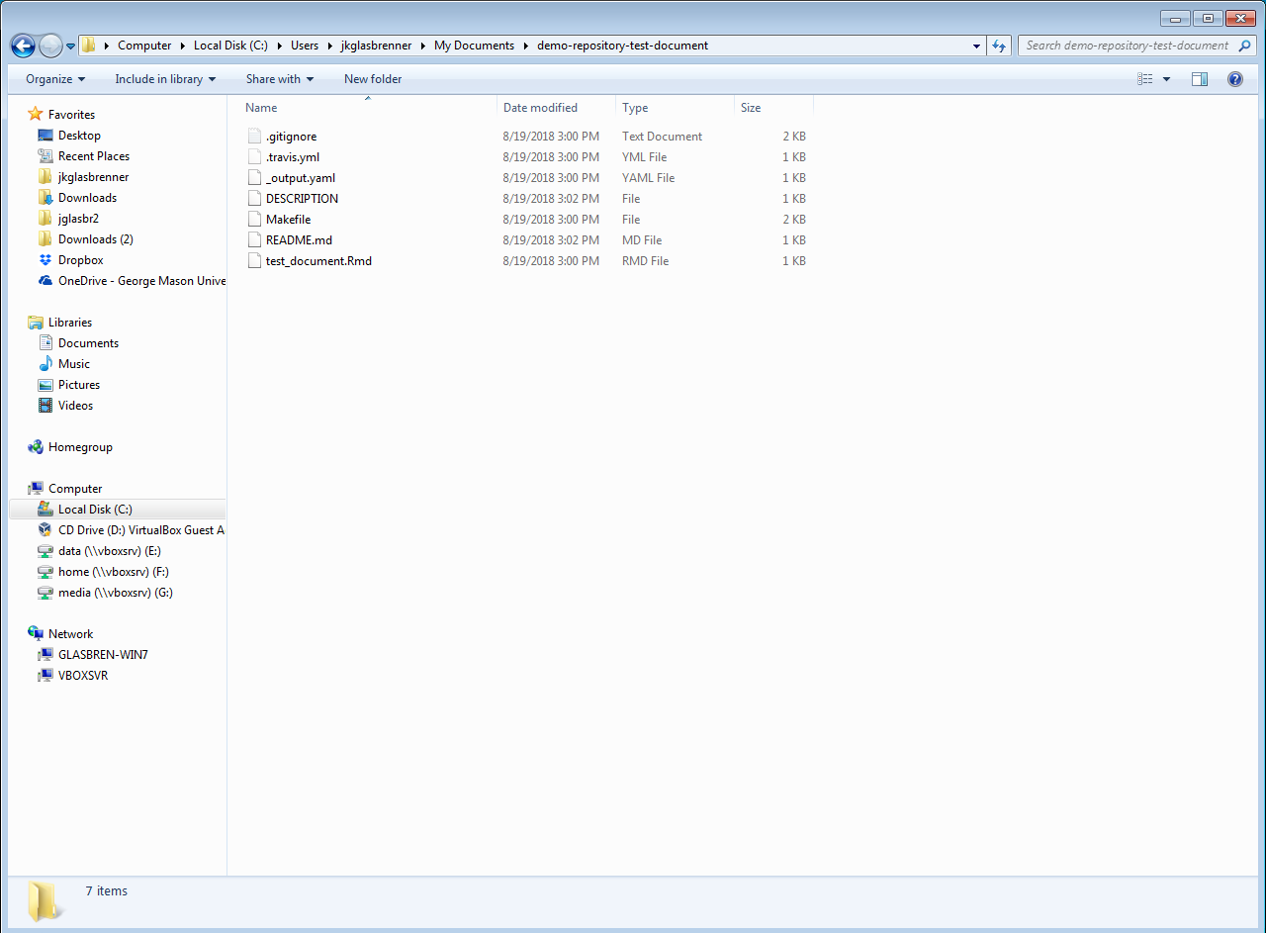Click the Dropbox icon in Favorites
The width and height of the screenshot is (1266, 933).
click(45, 260)
